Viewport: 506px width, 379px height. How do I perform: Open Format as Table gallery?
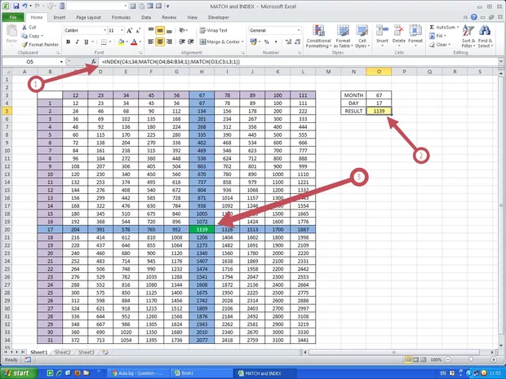click(343, 37)
